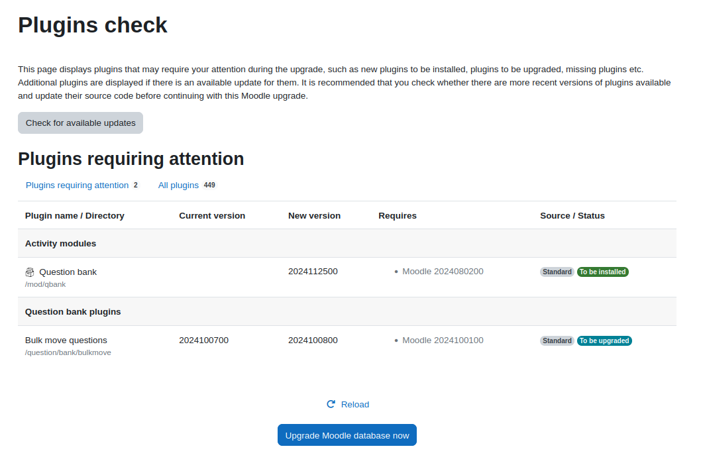Click Activity modules section row
This screenshot has width=703, height=471.
[347, 243]
